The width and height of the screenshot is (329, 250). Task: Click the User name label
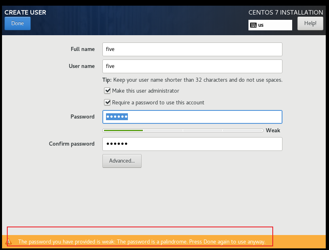tap(82, 66)
